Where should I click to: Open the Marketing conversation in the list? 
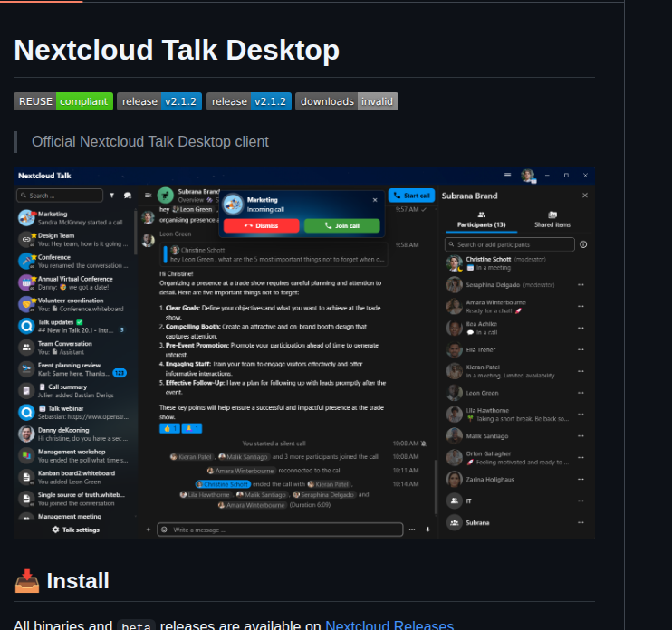click(74, 218)
